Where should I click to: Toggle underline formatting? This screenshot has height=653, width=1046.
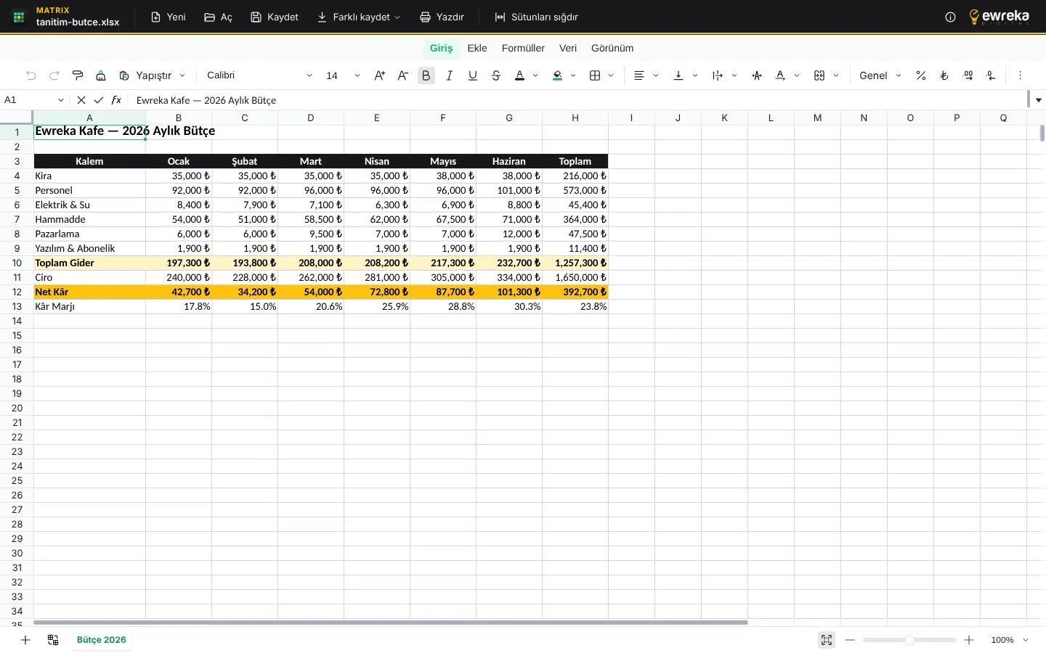coord(473,75)
